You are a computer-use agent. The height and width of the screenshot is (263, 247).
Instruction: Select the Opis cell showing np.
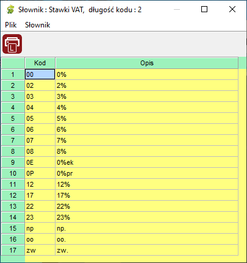coord(147,228)
